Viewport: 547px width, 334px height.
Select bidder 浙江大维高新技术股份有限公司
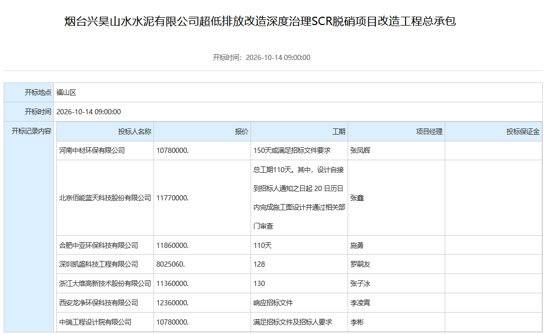click(105, 283)
